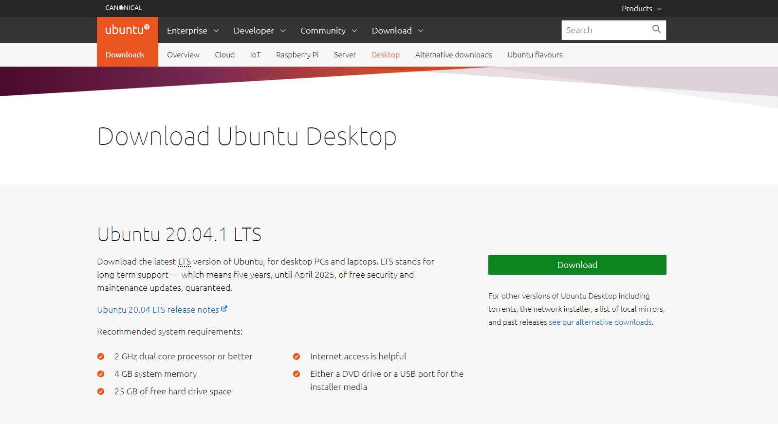Select the Desktop tab
Screen dimensions: 778x424
386,54
